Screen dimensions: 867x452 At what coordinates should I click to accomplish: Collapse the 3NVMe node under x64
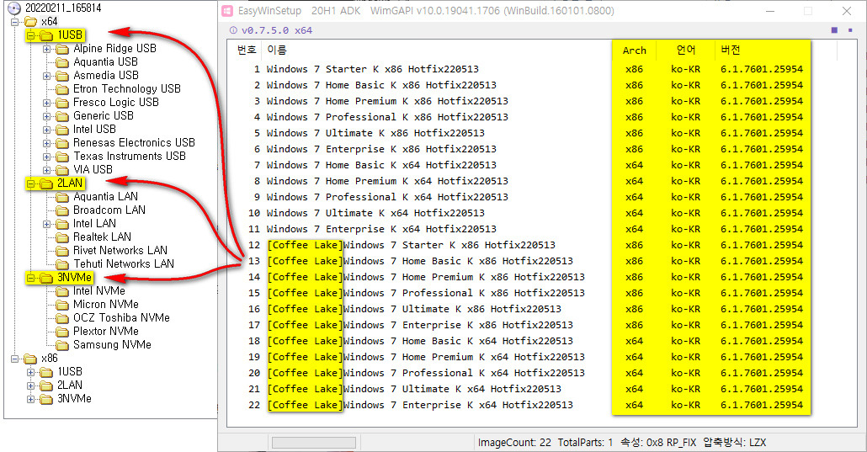[30, 278]
